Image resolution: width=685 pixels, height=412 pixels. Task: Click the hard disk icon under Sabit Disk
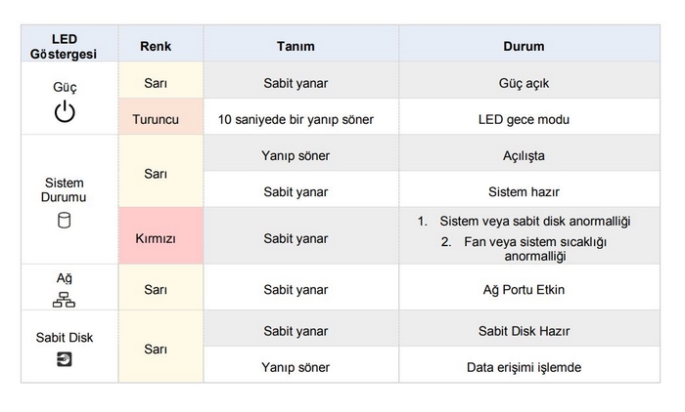click(65, 359)
